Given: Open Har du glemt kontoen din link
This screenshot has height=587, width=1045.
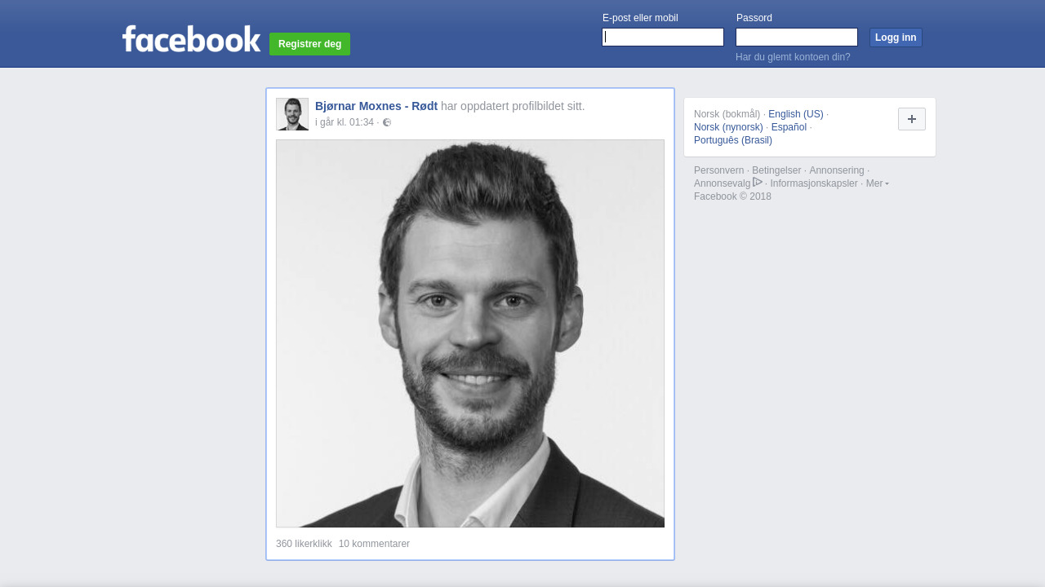Looking at the screenshot, I should pos(793,57).
